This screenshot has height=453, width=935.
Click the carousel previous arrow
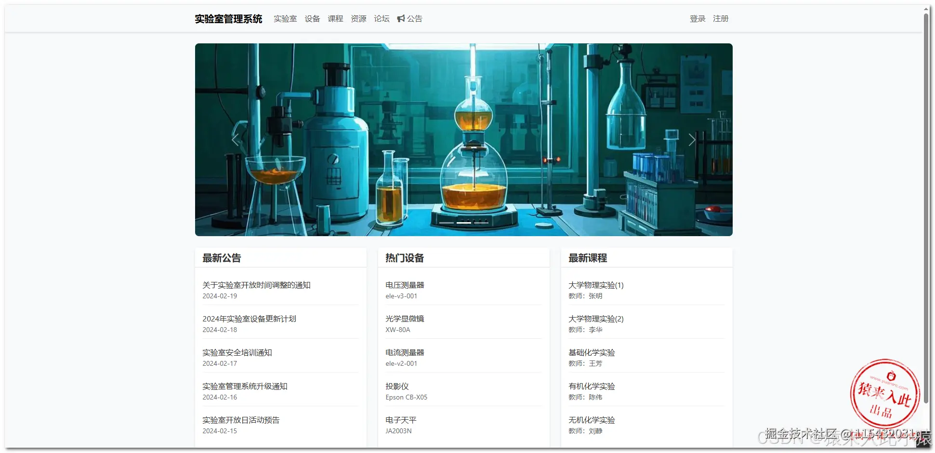point(235,139)
